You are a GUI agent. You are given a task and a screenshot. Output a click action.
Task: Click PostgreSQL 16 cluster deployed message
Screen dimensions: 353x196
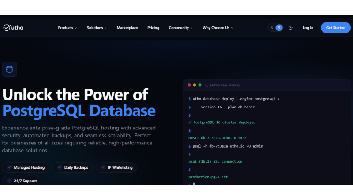[222, 122]
